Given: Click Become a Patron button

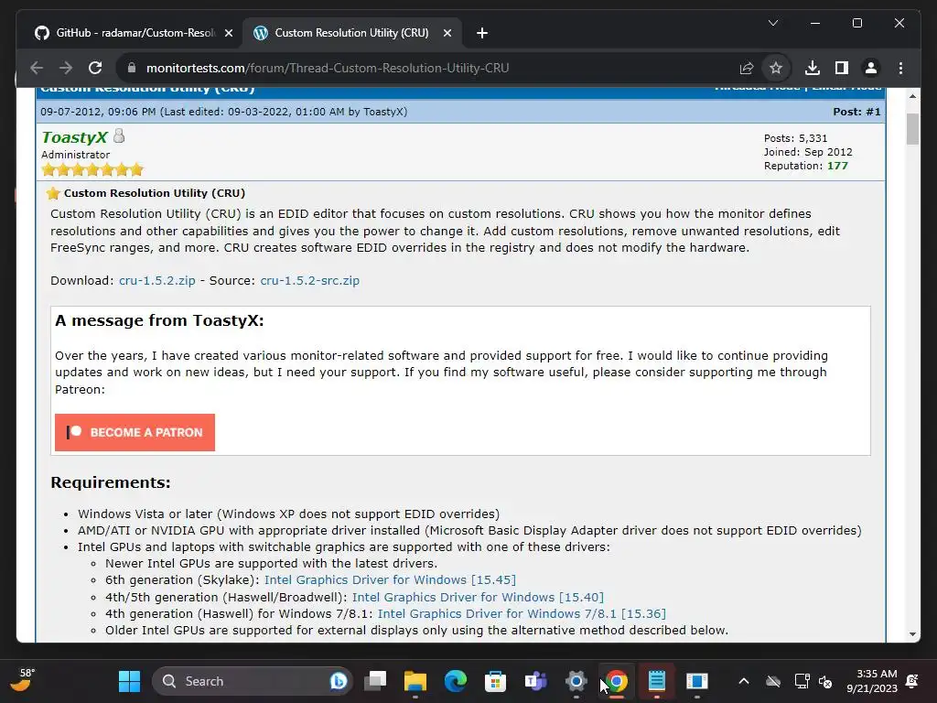Looking at the screenshot, I should coord(135,432).
